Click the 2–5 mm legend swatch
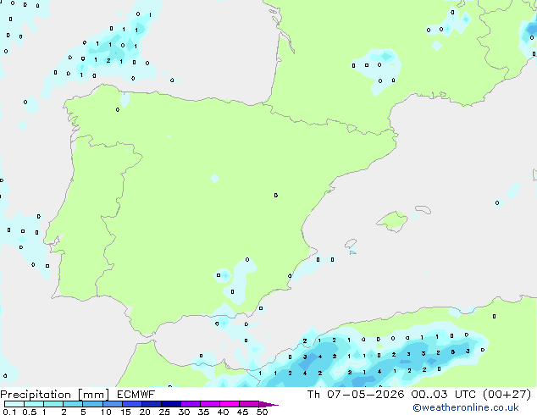 pyautogui.click(x=73, y=404)
